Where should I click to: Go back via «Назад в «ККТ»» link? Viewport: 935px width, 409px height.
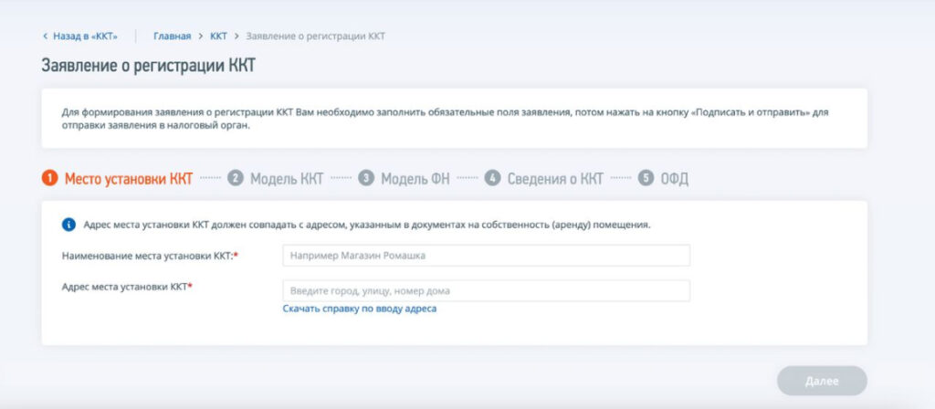click(x=80, y=37)
